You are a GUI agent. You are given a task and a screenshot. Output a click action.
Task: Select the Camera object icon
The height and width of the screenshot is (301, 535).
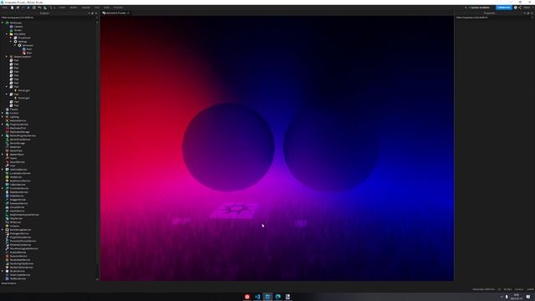[11, 27]
